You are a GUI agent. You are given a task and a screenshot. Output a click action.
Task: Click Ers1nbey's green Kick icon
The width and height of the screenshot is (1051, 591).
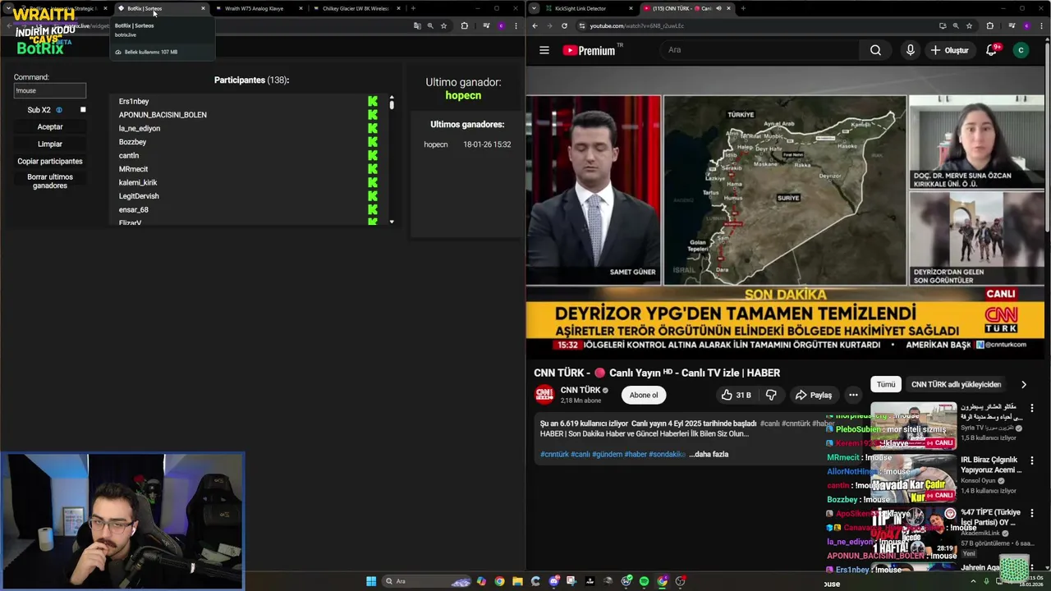pyautogui.click(x=373, y=101)
